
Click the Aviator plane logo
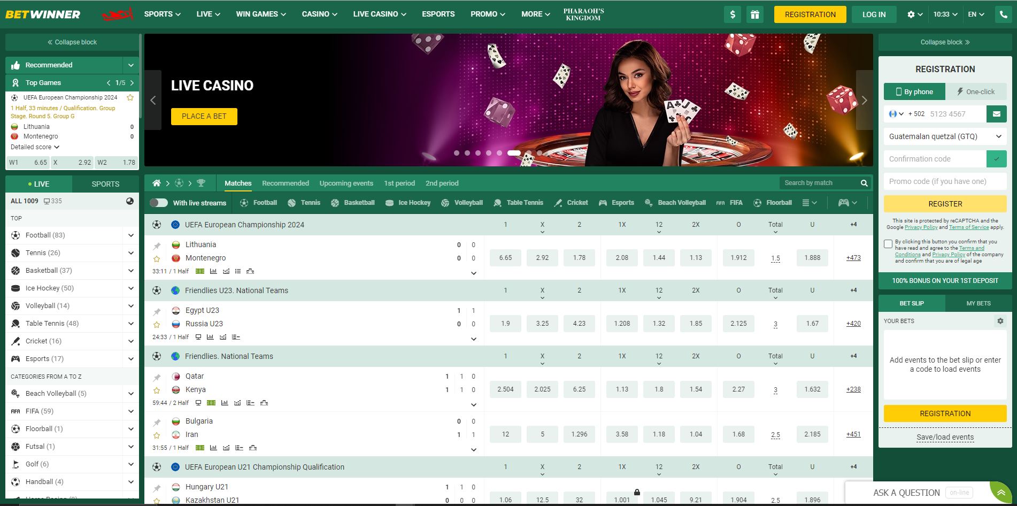point(117,14)
